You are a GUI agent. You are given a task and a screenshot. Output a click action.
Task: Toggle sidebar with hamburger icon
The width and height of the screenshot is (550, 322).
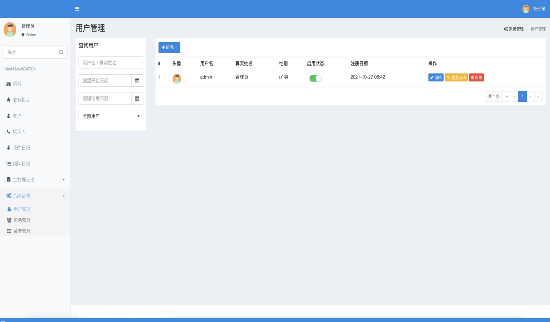pyautogui.click(x=77, y=9)
